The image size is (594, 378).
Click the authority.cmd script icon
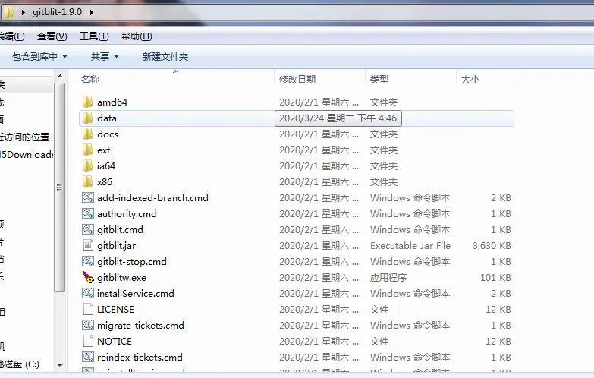click(x=88, y=213)
